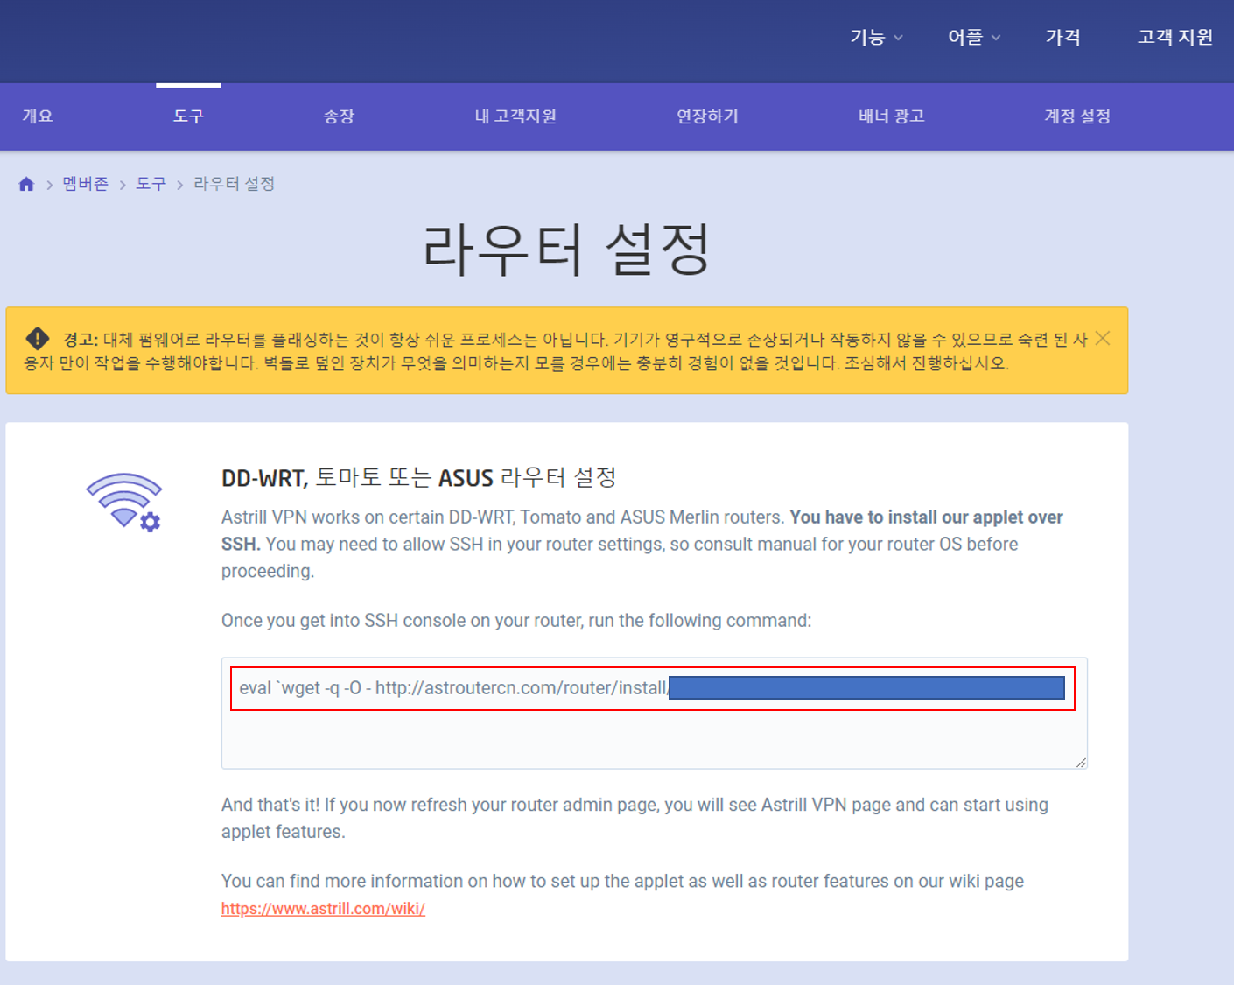
Task: Expand the 기능 dropdown menu
Action: pos(876,37)
